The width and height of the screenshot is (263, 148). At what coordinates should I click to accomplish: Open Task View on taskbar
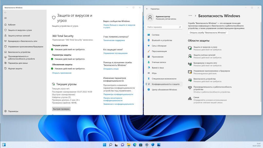116,145
